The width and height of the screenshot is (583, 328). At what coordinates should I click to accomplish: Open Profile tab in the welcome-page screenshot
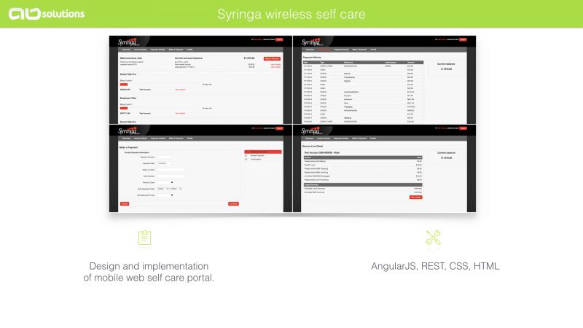[x=189, y=50]
